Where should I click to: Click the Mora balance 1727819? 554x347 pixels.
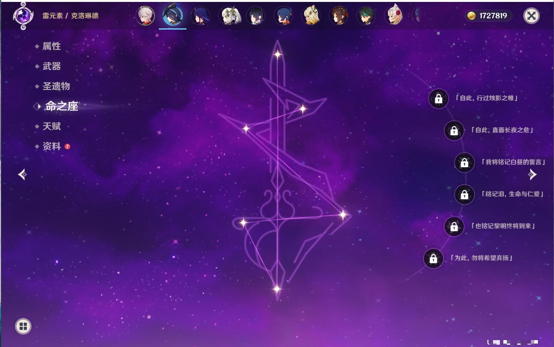point(493,16)
